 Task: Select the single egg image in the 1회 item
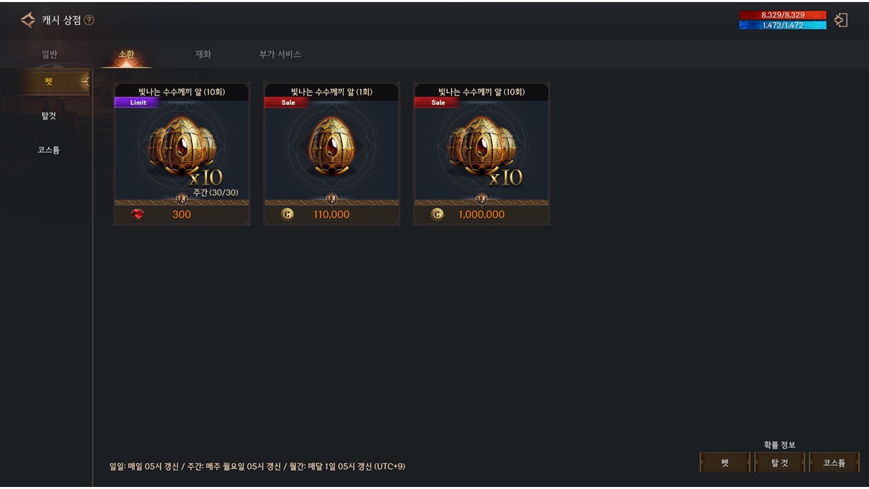[331, 145]
